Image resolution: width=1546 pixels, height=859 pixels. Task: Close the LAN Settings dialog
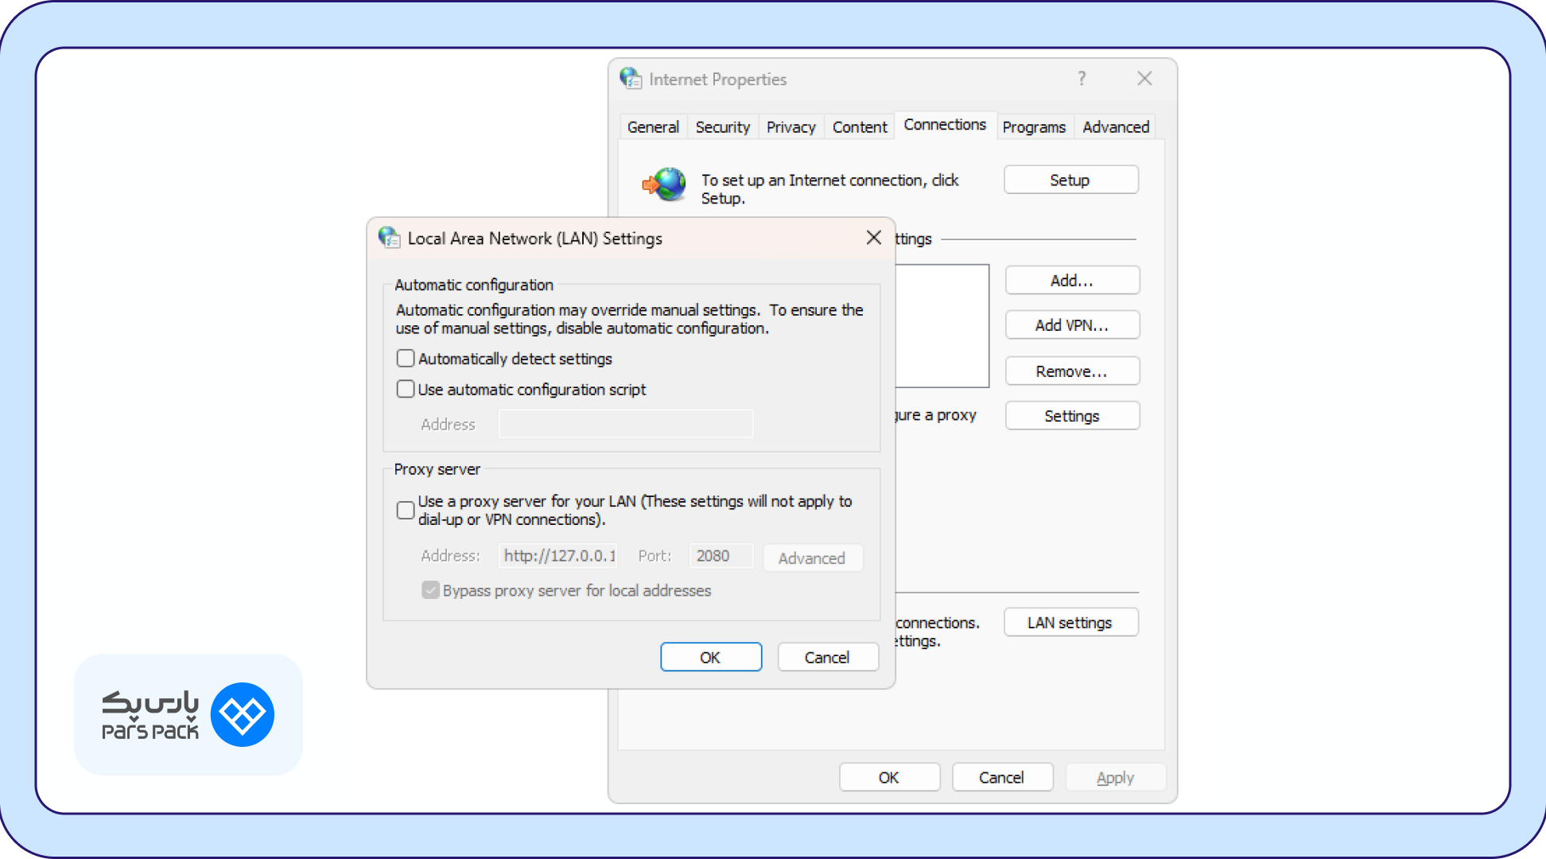(x=873, y=238)
